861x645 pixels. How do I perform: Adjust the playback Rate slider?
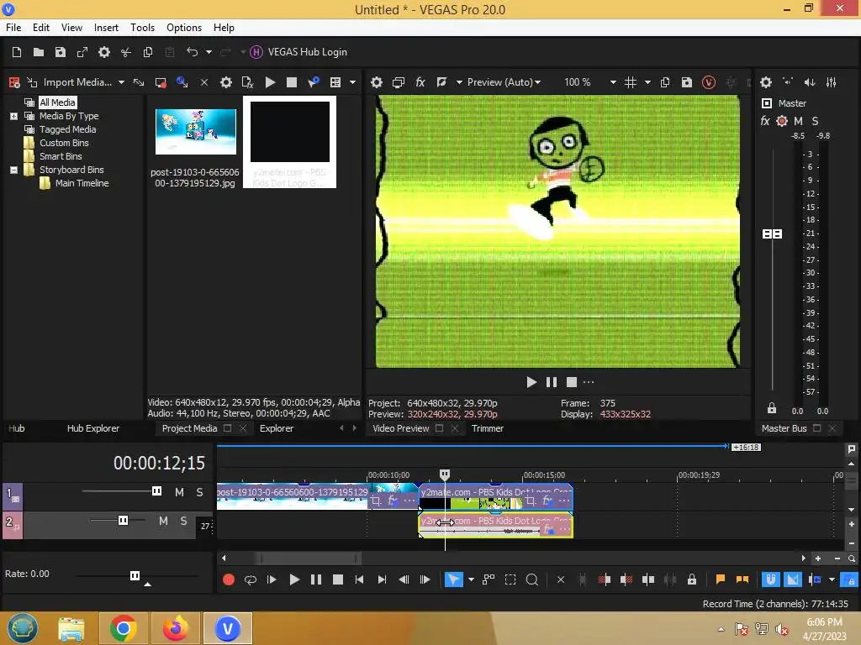[135, 575]
